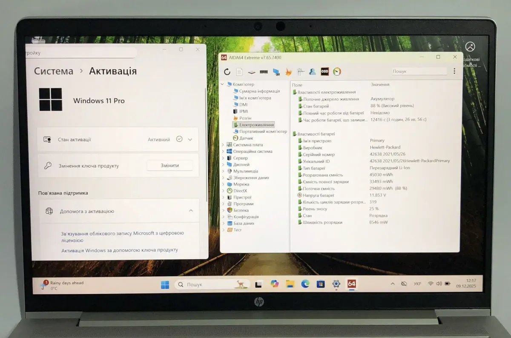The image size is (511, 338).
Task: Select the Датчик tree item
Action: point(246,138)
